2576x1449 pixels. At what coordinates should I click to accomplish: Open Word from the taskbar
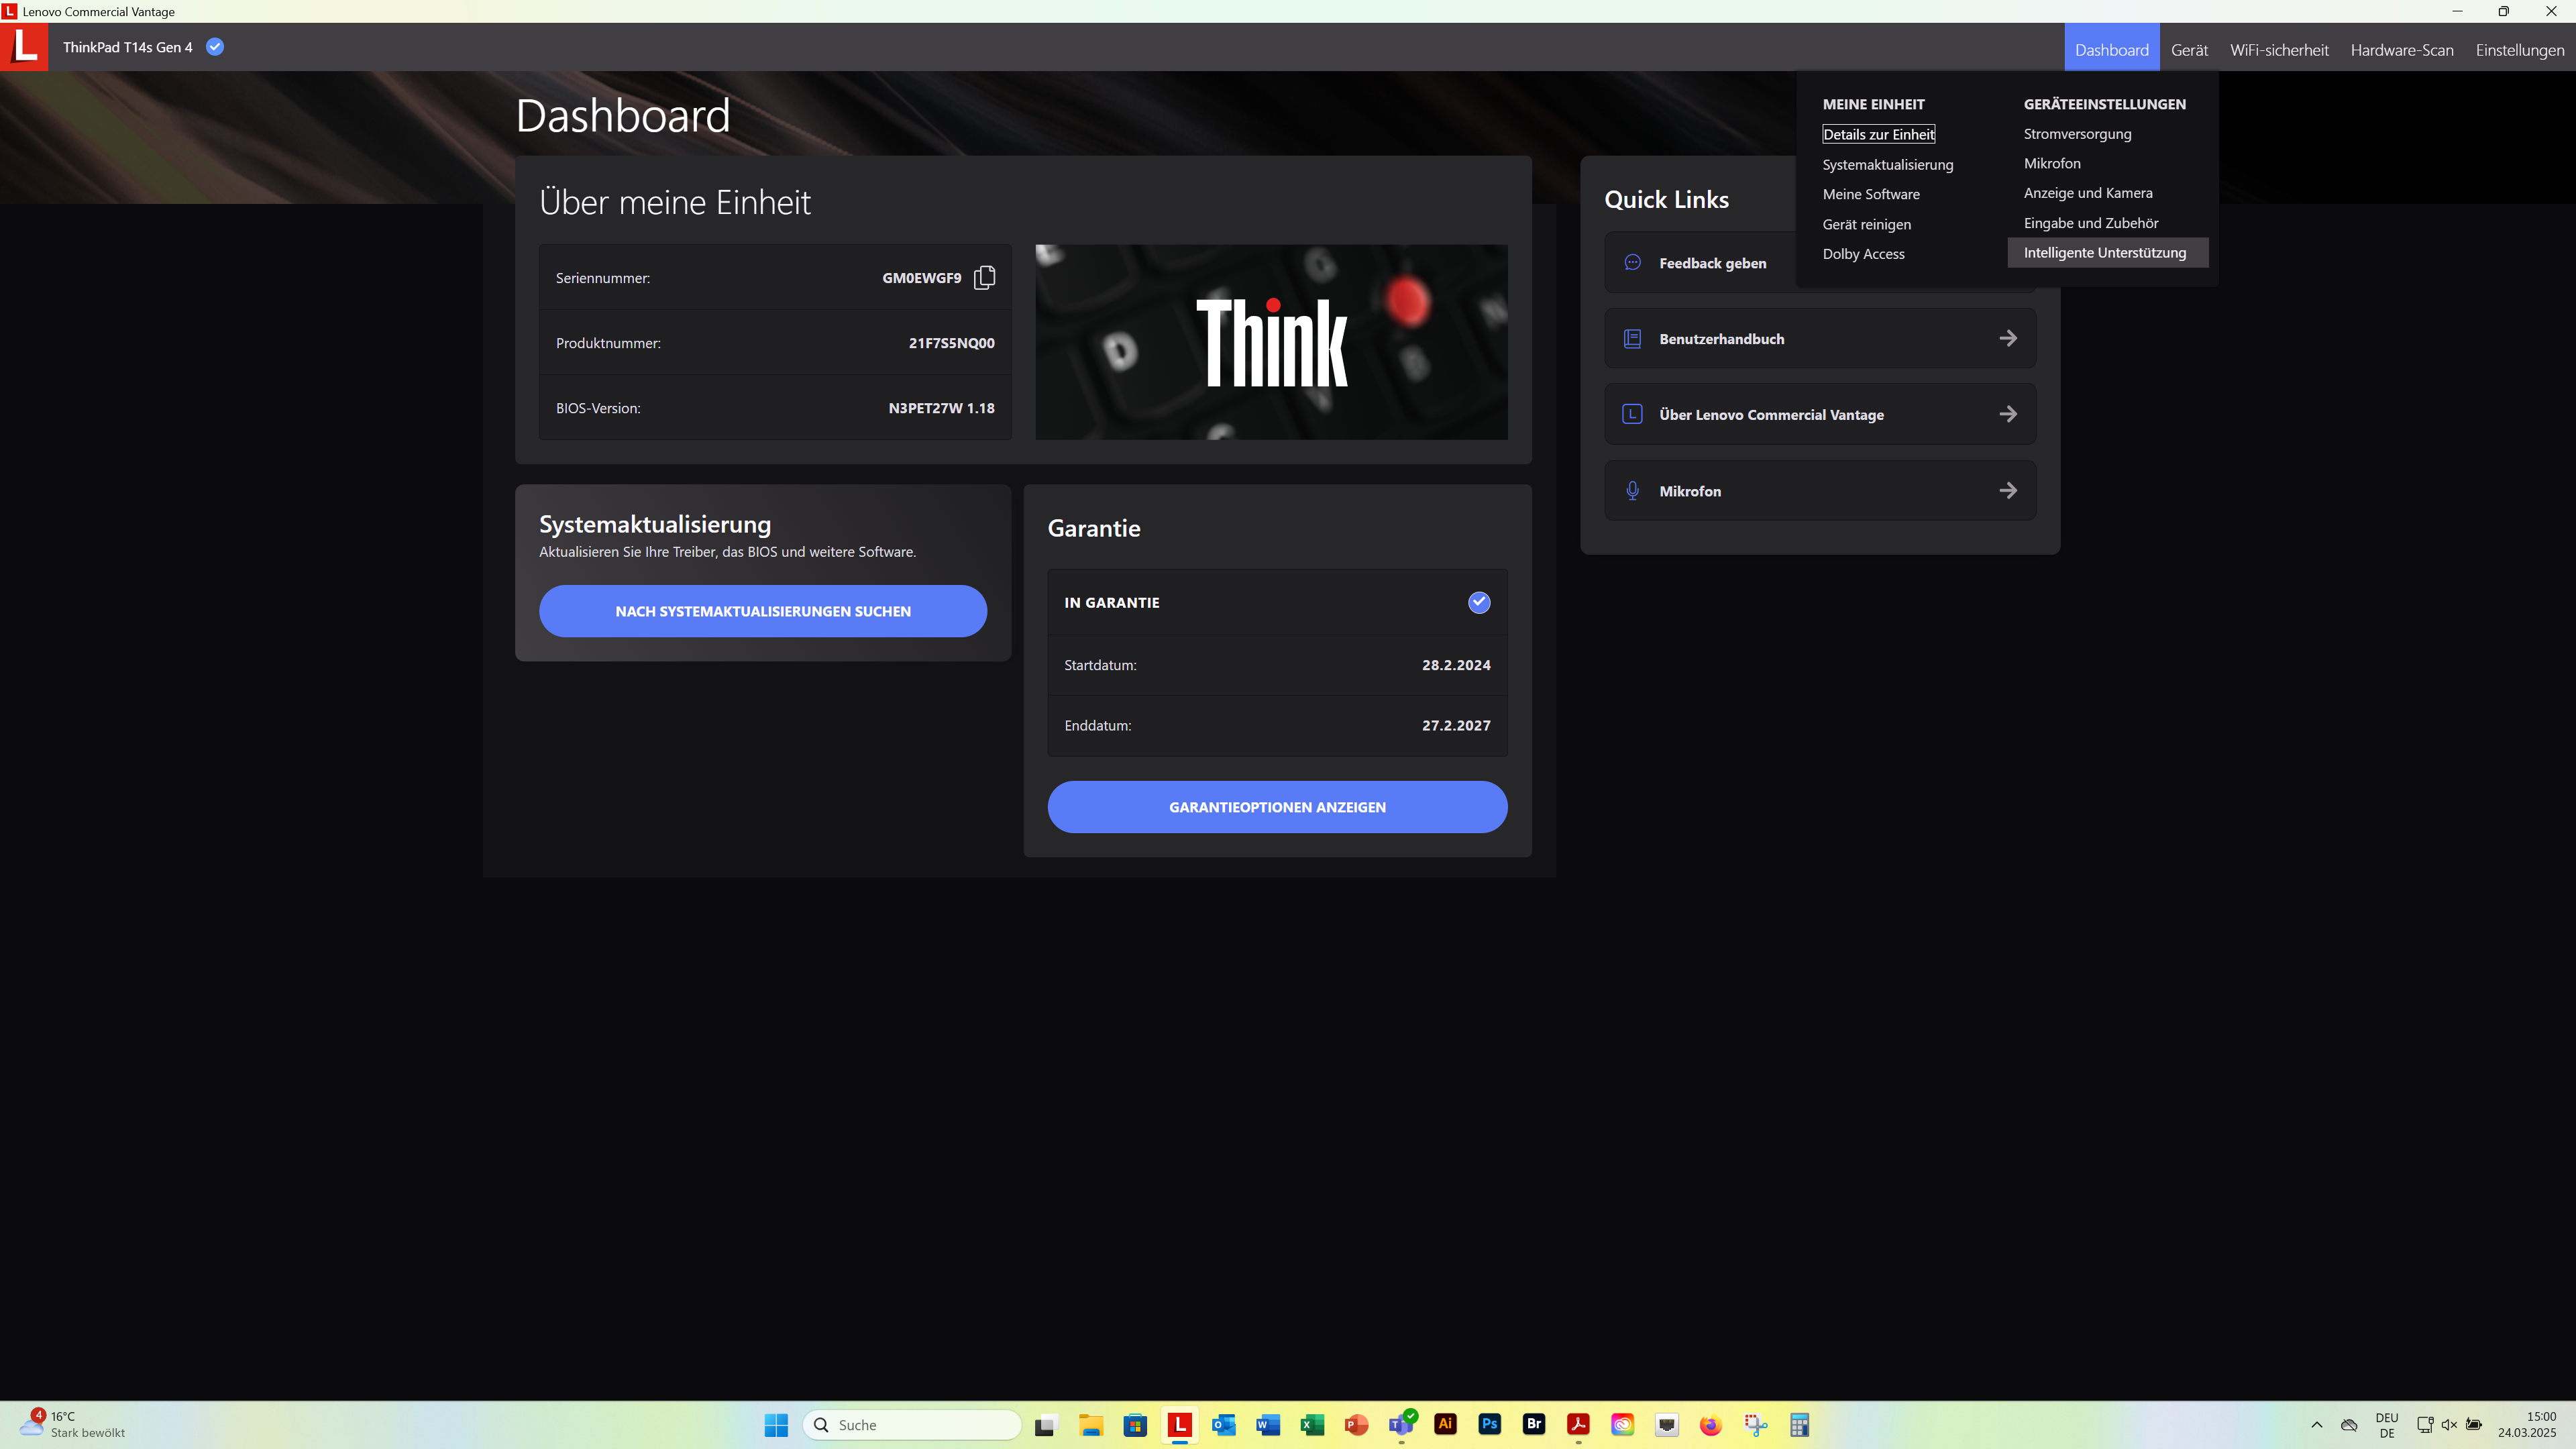click(1268, 1424)
